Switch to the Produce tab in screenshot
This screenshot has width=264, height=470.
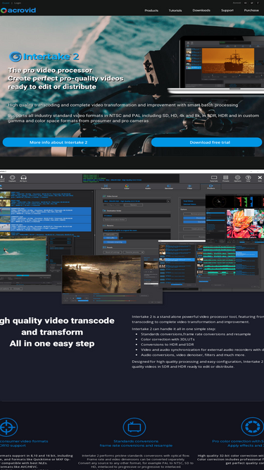pyautogui.click(x=210, y=187)
